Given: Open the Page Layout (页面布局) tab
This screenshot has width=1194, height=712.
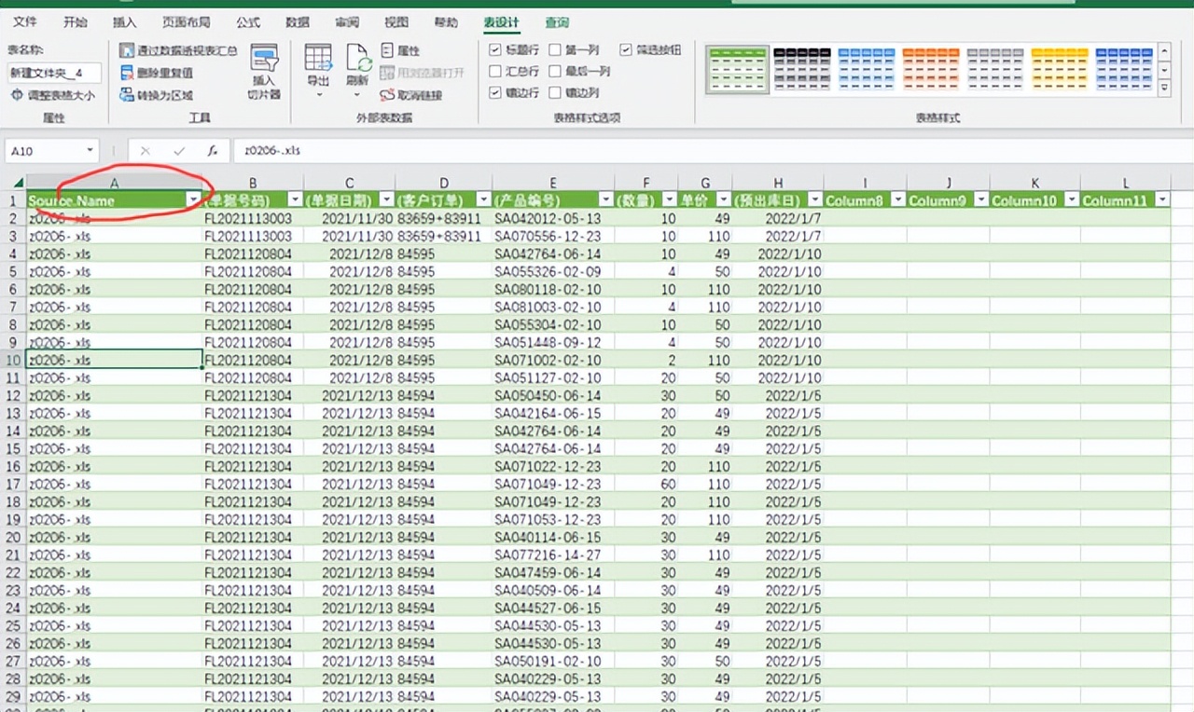Looking at the screenshot, I should [186, 21].
